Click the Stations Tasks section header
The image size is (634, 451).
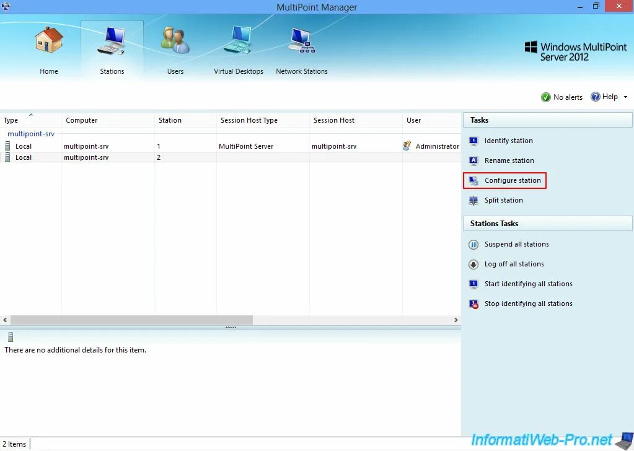click(x=547, y=224)
